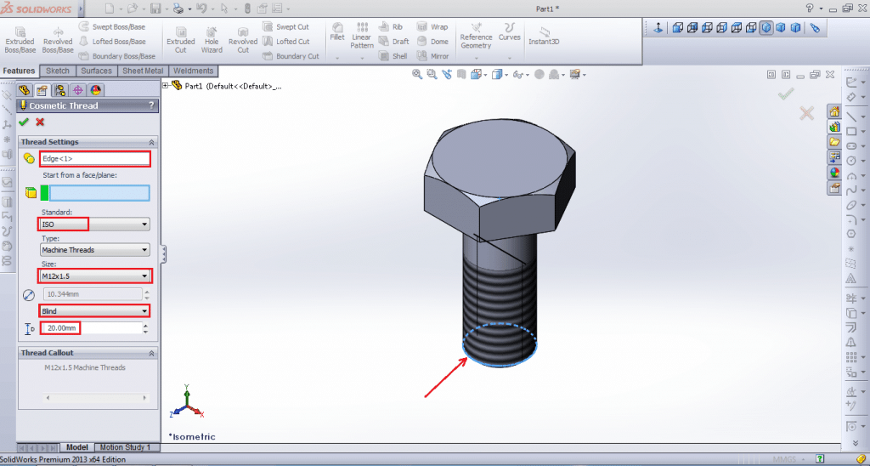Click the Fillet tool

337,31
